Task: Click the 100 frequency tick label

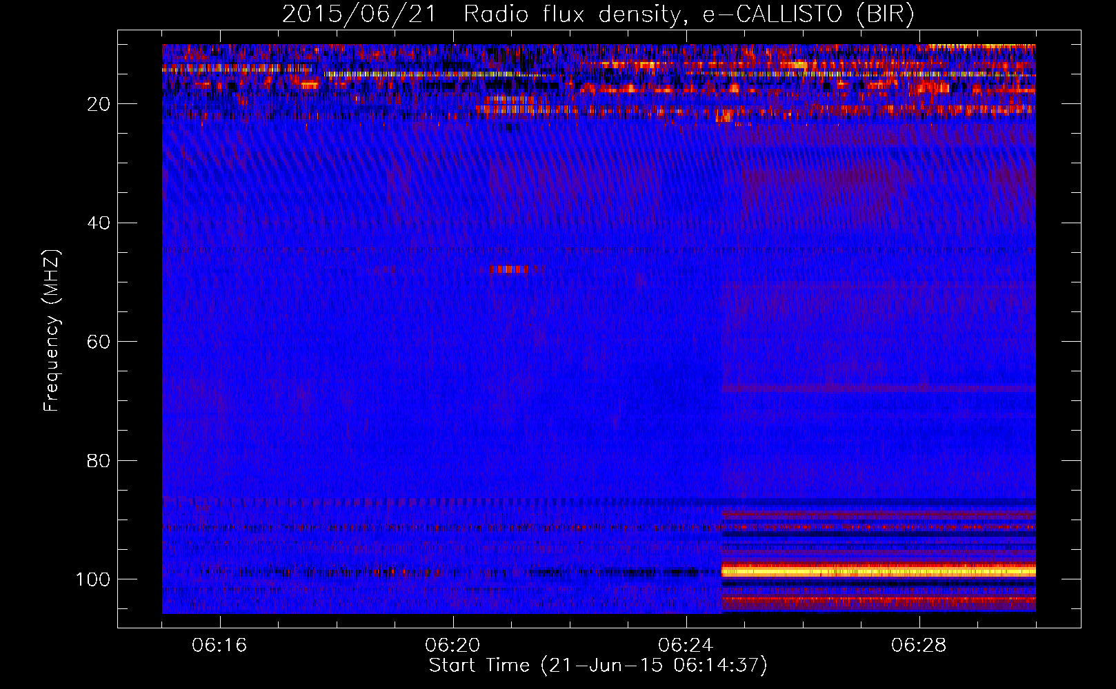Action: [x=94, y=579]
